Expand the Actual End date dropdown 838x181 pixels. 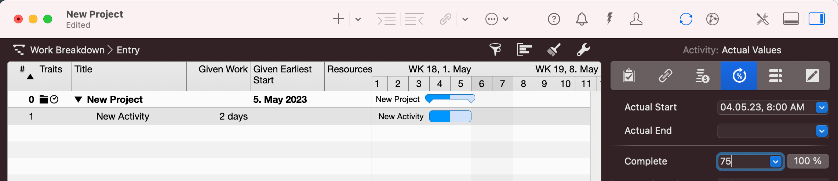pos(822,131)
